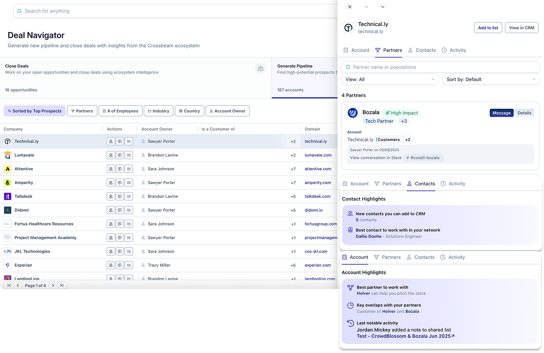Click contacts action icon in Experian row
Screen dimensions: 544x353
pyautogui.click(x=111, y=265)
